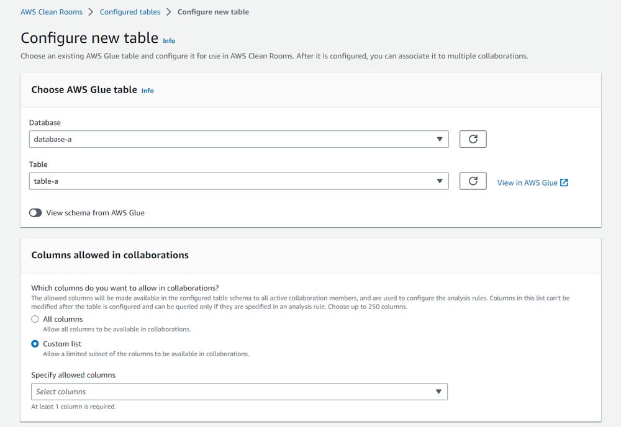Click the Choose AWS Glue table section title
Screen dimensions: 621x427
coord(84,90)
